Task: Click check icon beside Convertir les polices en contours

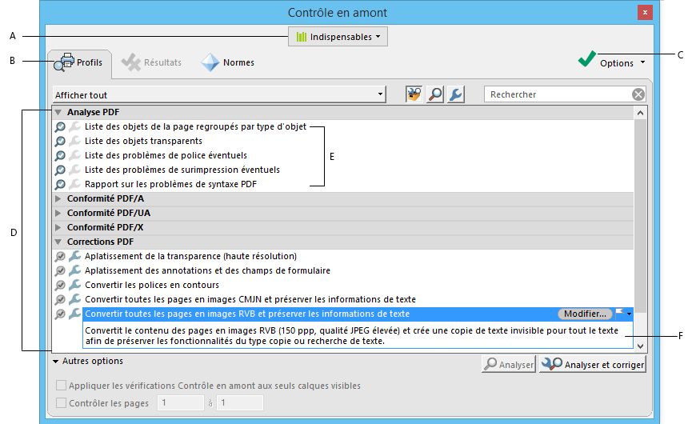Action: (60, 285)
